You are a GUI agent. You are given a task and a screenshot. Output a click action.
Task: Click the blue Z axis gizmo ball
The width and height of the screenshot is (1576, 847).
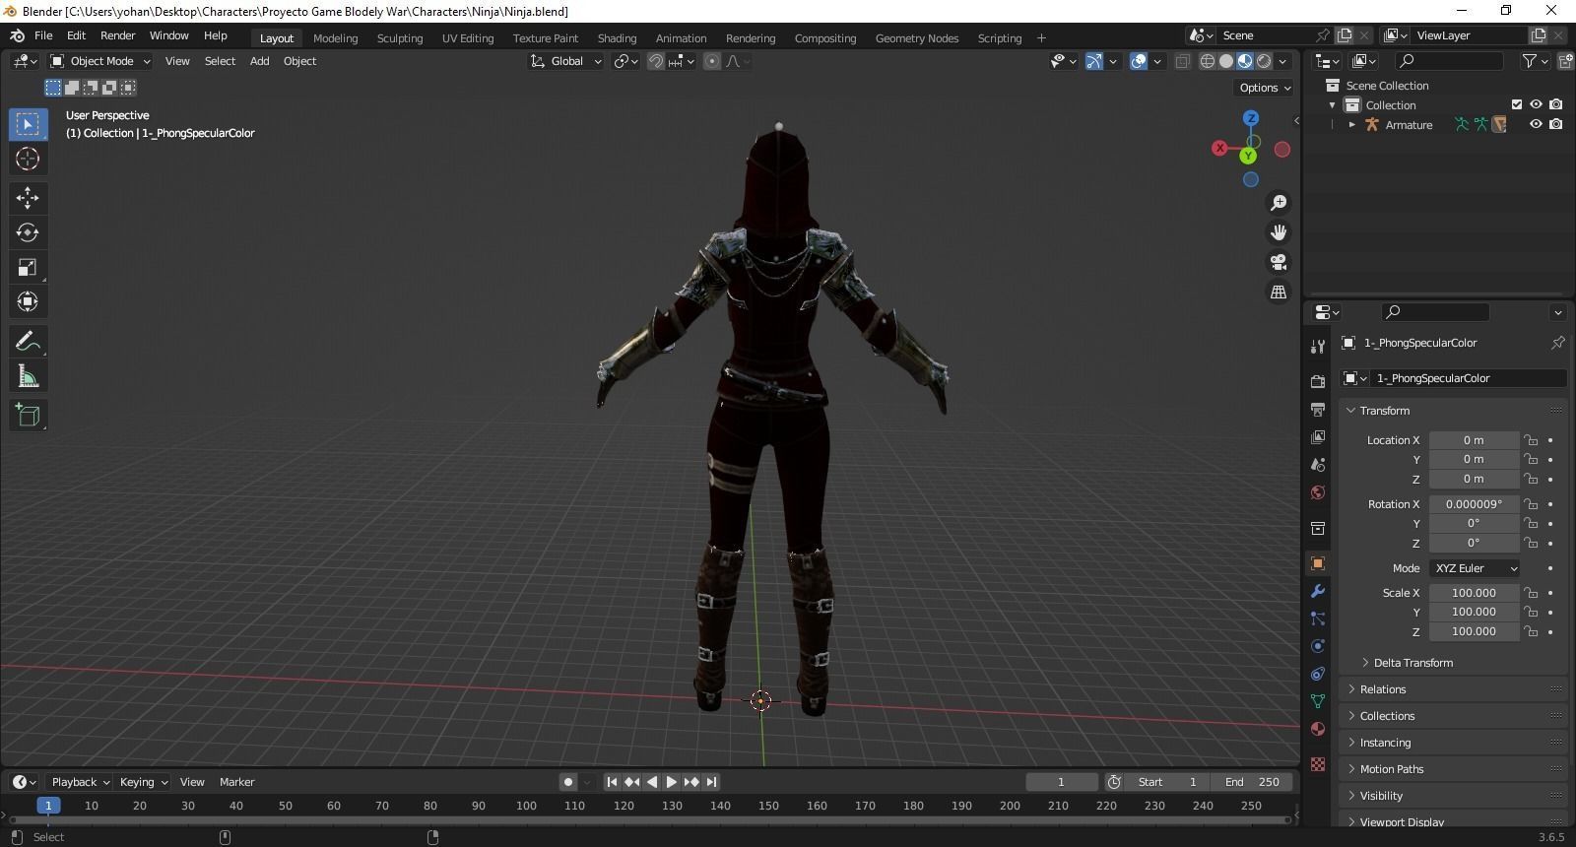click(x=1251, y=118)
